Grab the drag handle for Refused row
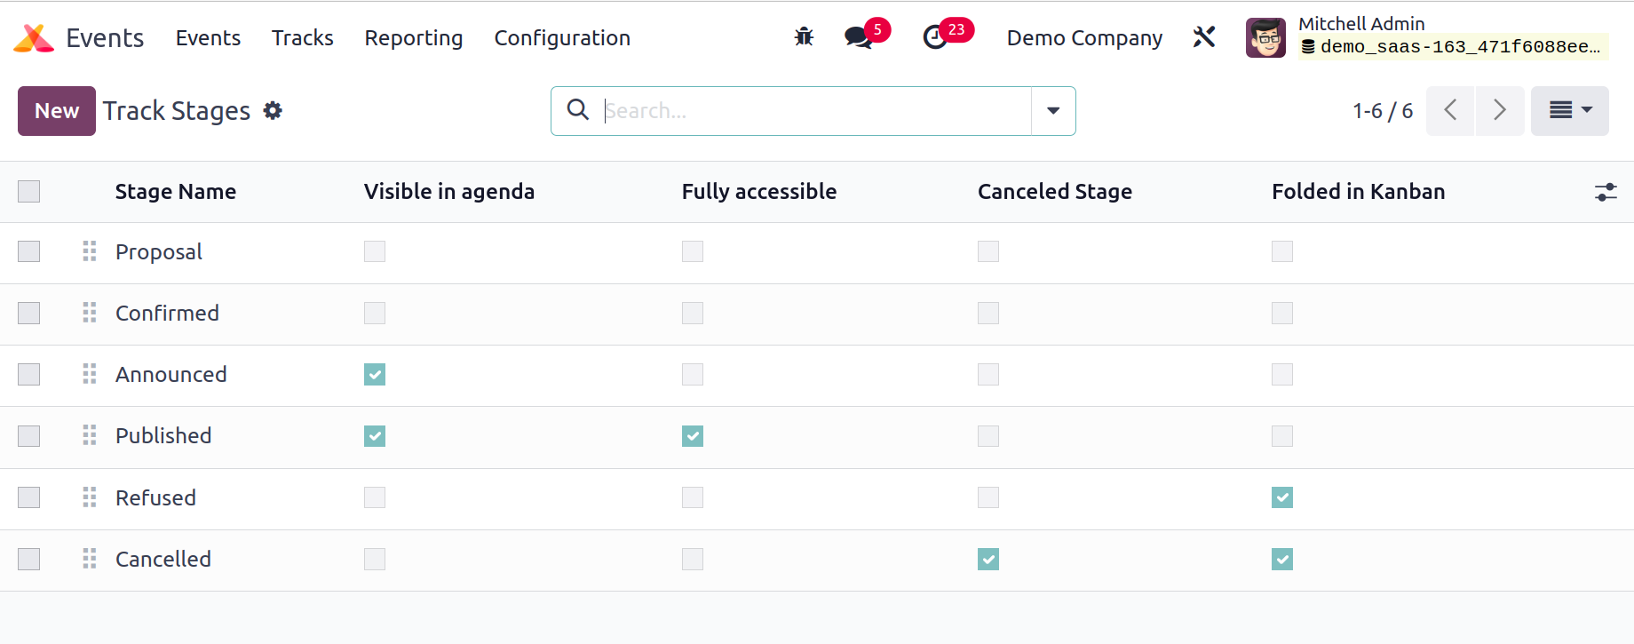1634x644 pixels. click(x=90, y=497)
